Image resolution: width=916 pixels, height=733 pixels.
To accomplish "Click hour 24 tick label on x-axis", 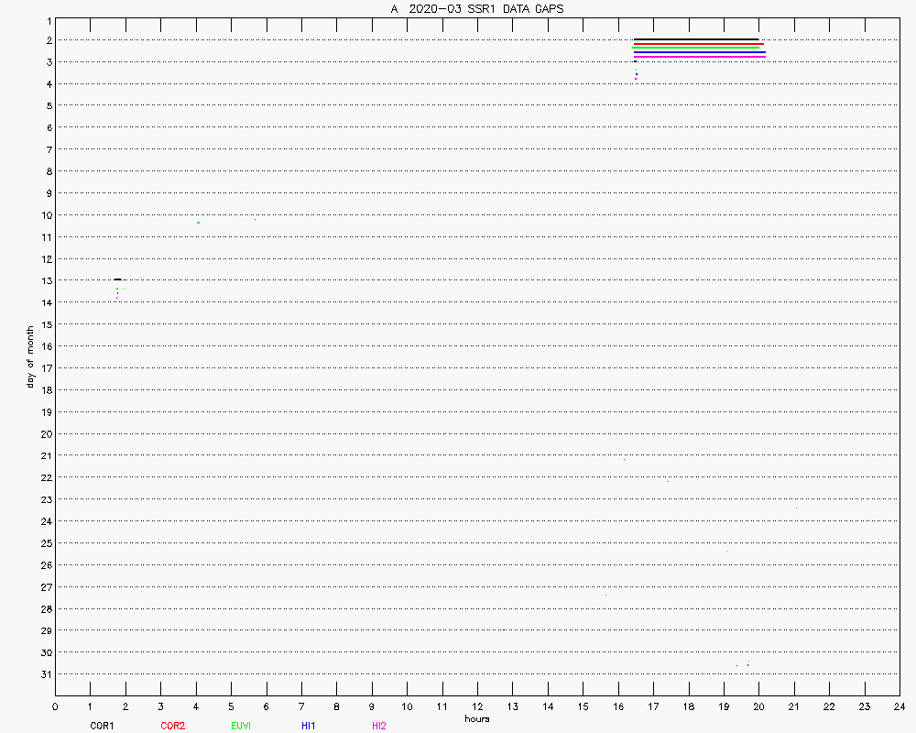I will (x=899, y=706).
